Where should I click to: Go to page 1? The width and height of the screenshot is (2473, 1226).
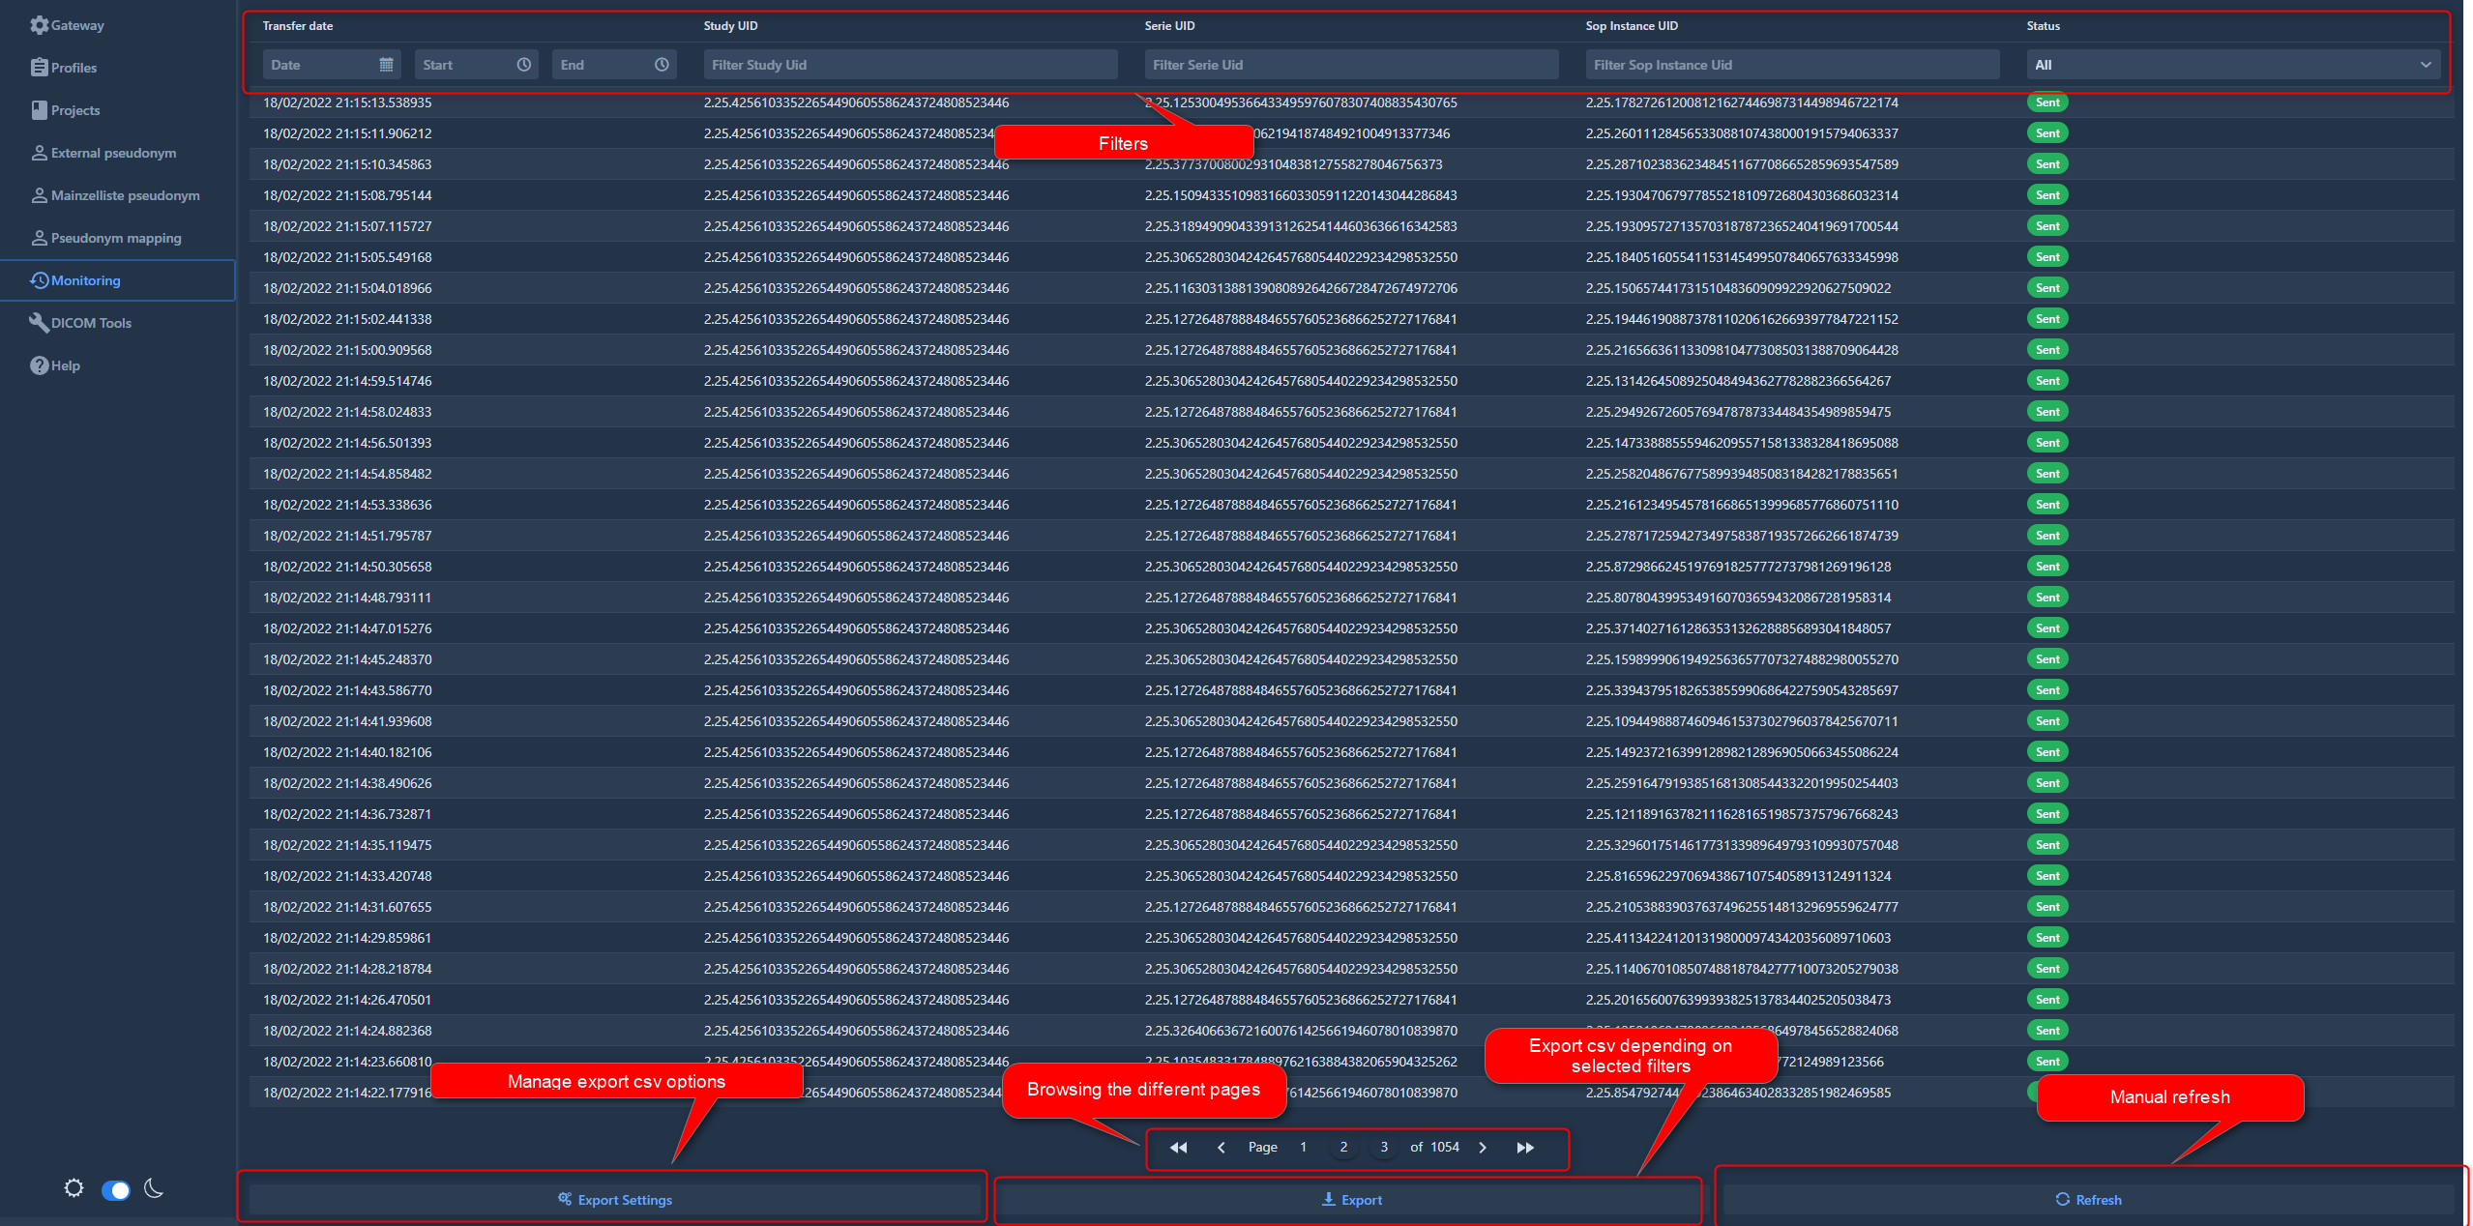[x=1303, y=1148]
